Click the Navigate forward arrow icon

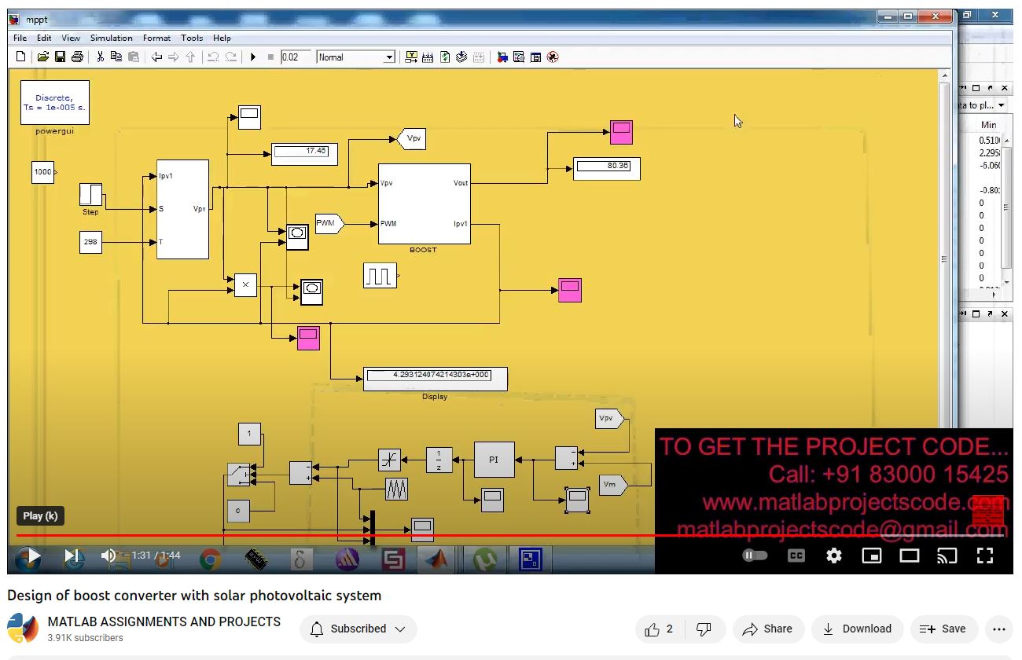point(174,57)
